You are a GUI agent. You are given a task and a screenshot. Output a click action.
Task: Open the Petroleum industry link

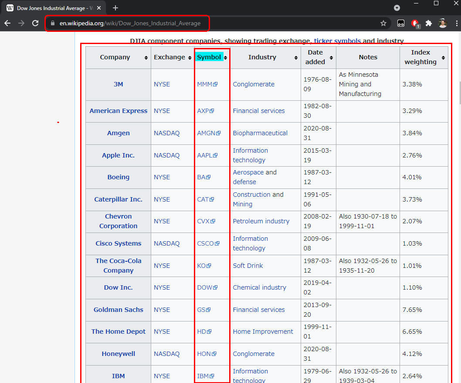(x=261, y=221)
